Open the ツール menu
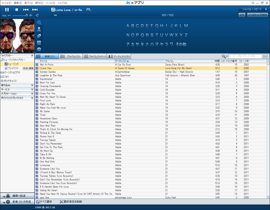Screen dimensions: 270x210 pyautogui.click(x=50, y=3)
